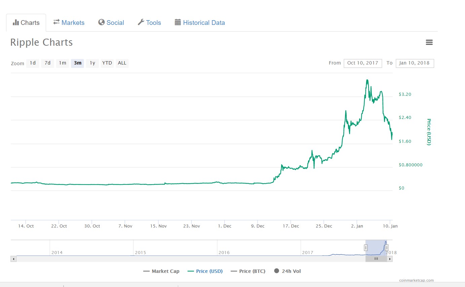Screen dimensions: 465x287
Task: Show ALL time zoom range
Action: pyautogui.click(x=122, y=63)
